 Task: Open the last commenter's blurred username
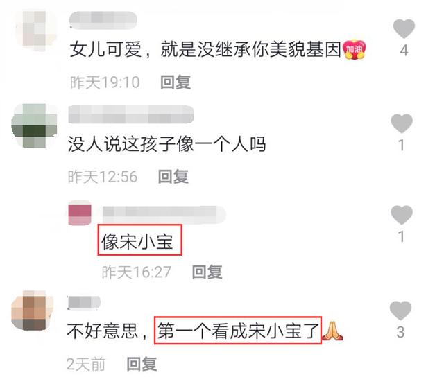[x=84, y=303]
